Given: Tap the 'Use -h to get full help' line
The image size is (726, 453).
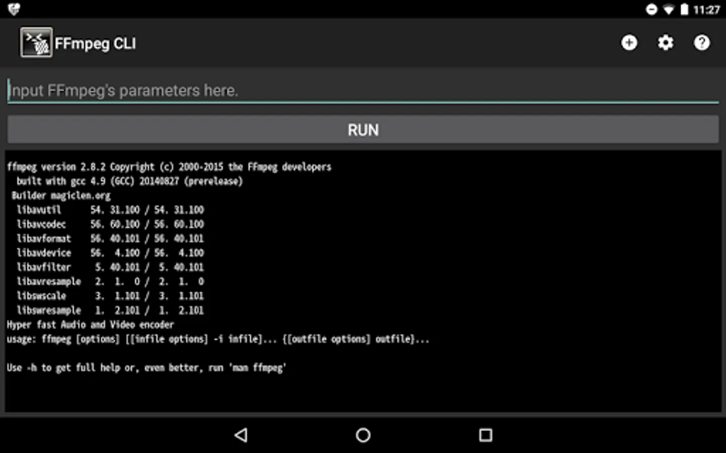Looking at the screenshot, I should [147, 368].
